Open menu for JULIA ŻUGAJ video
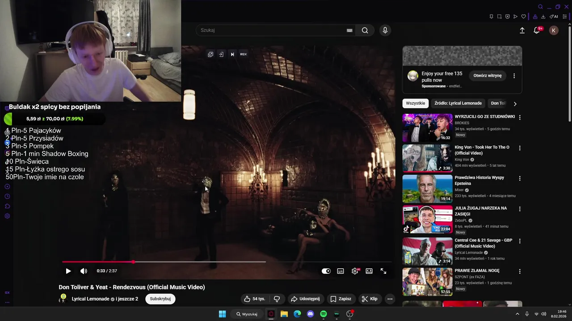This screenshot has height=321, width=572. [519, 209]
